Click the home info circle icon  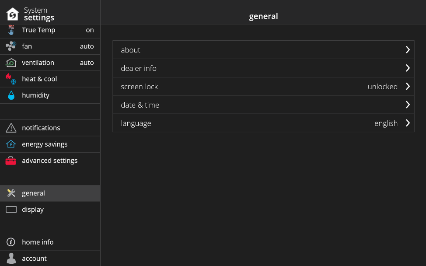pos(11,242)
